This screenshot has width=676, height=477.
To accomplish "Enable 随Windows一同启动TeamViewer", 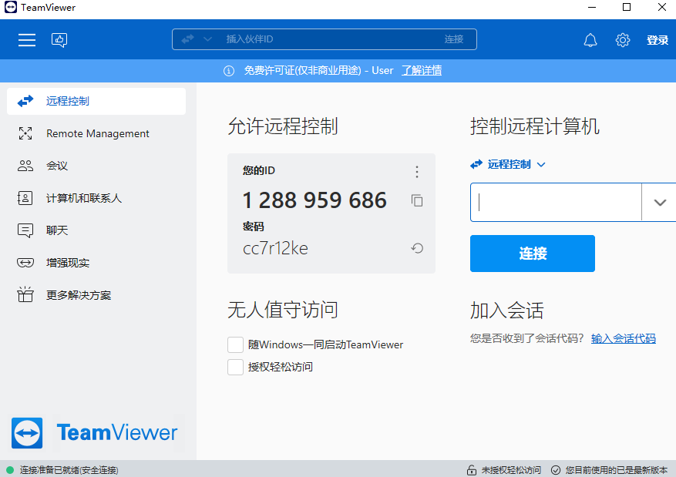I will tap(235, 344).
